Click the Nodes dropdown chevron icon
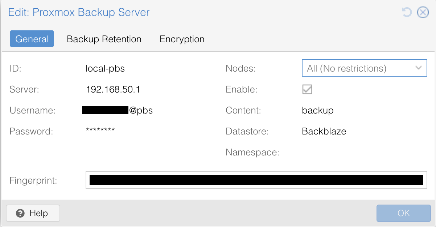The height and width of the screenshot is (227, 436). 419,68
